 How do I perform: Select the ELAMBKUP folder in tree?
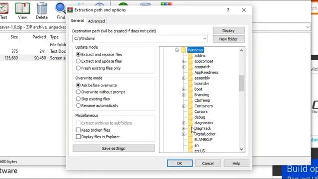click(203, 140)
